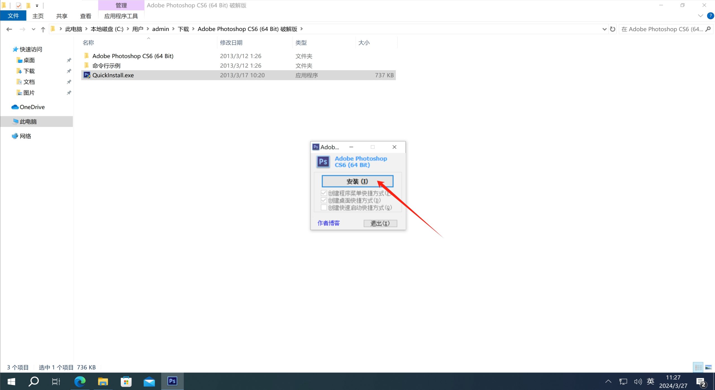715x390 pixels.
Task: Open the recent locations dropdown arrow
Action: click(34, 29)
